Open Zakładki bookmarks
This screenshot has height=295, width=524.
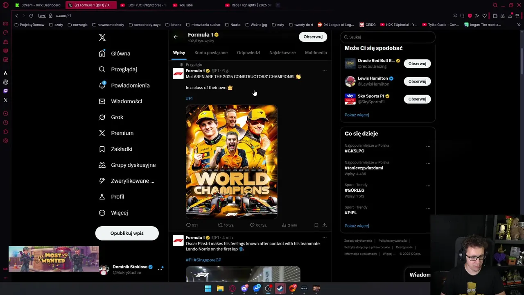[x=115, y=149]
